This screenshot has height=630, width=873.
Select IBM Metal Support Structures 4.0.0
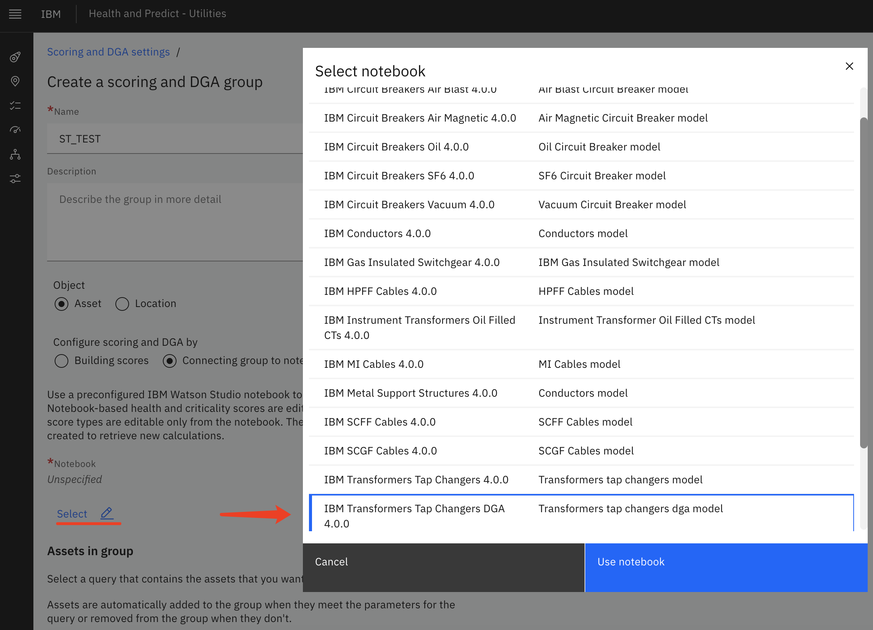(581, 393)
